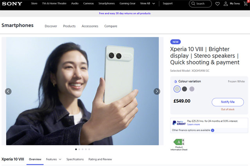Switch to Rating and Review tab
This screenshot has width=250, height=166.
[100, 159]
